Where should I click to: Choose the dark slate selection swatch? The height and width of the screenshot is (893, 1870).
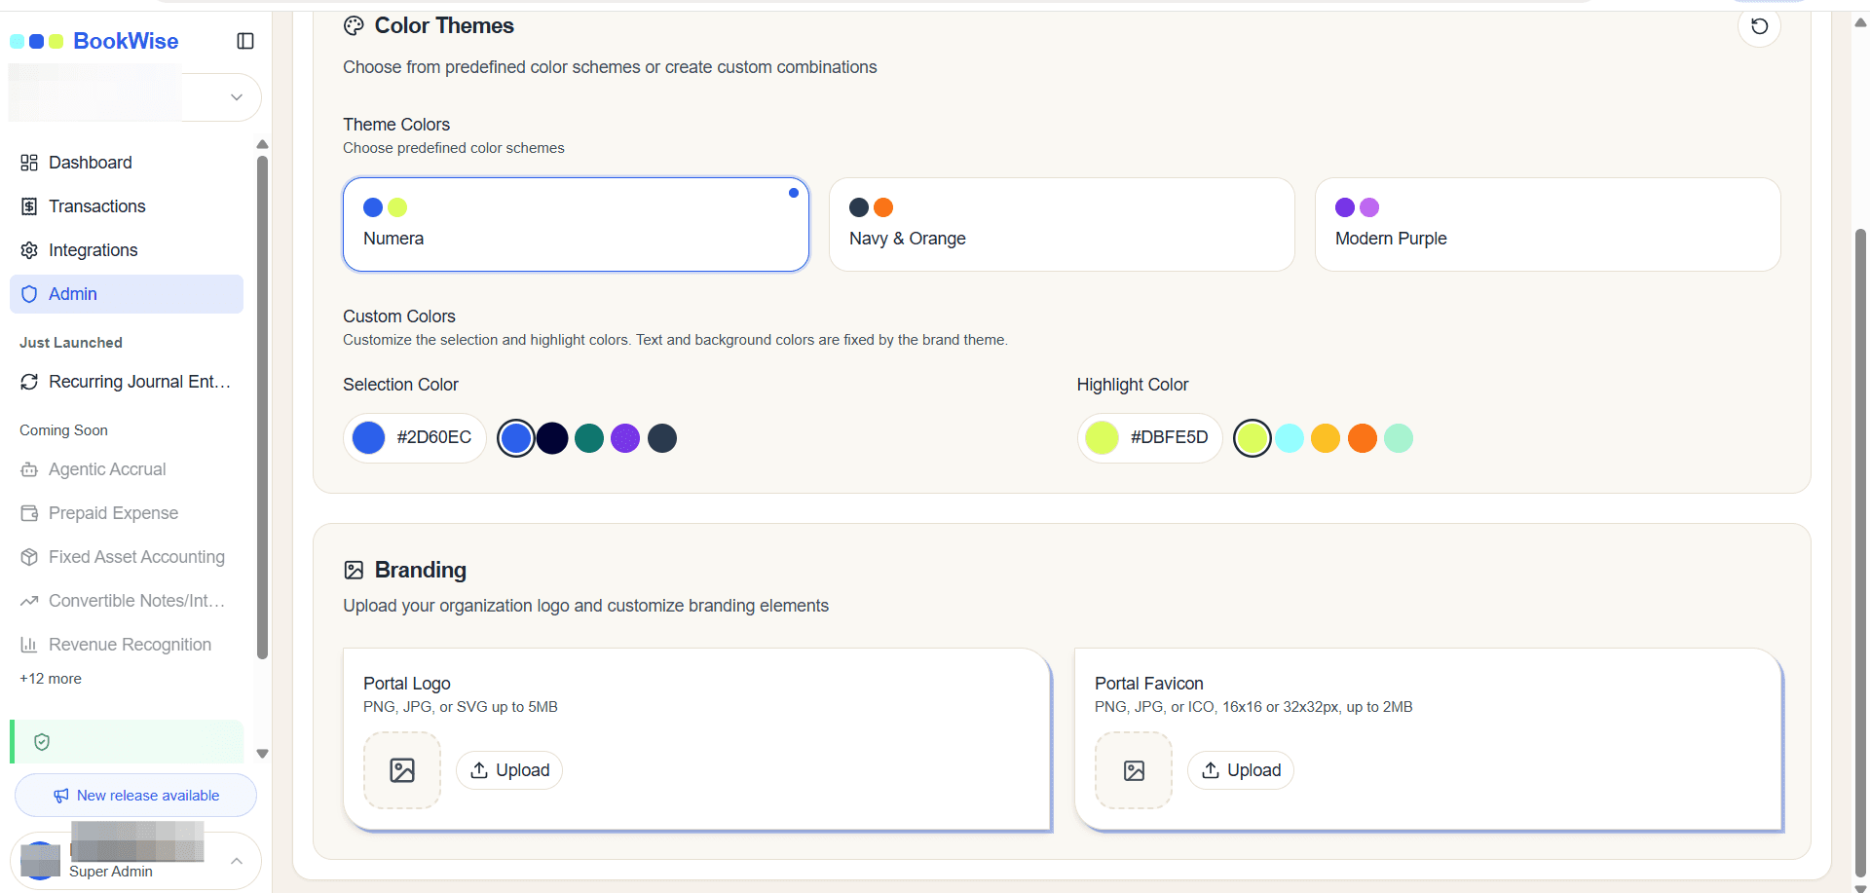662,438
